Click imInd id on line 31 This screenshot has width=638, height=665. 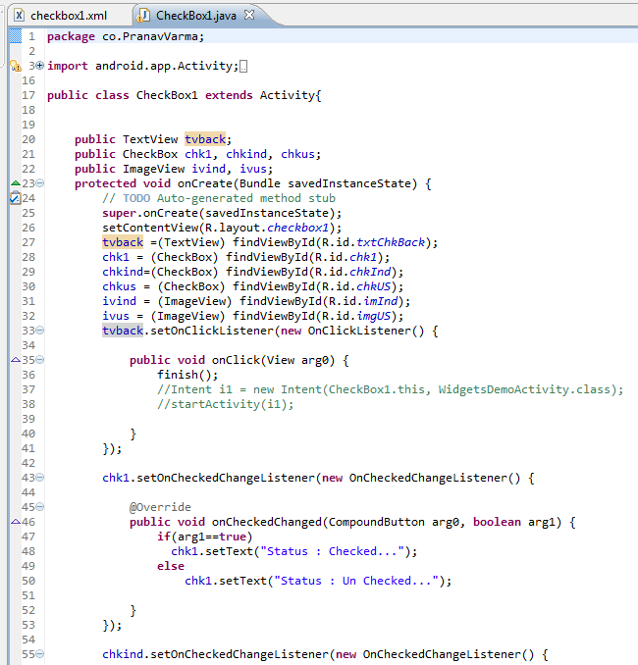[380, 301]
